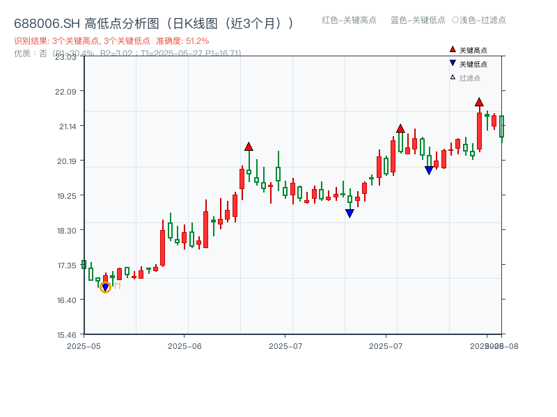Click the blue down-triangle marker below the July dip
Image resolution: width=557 pixels, height=417 pixels.
(x=350, y=213)
